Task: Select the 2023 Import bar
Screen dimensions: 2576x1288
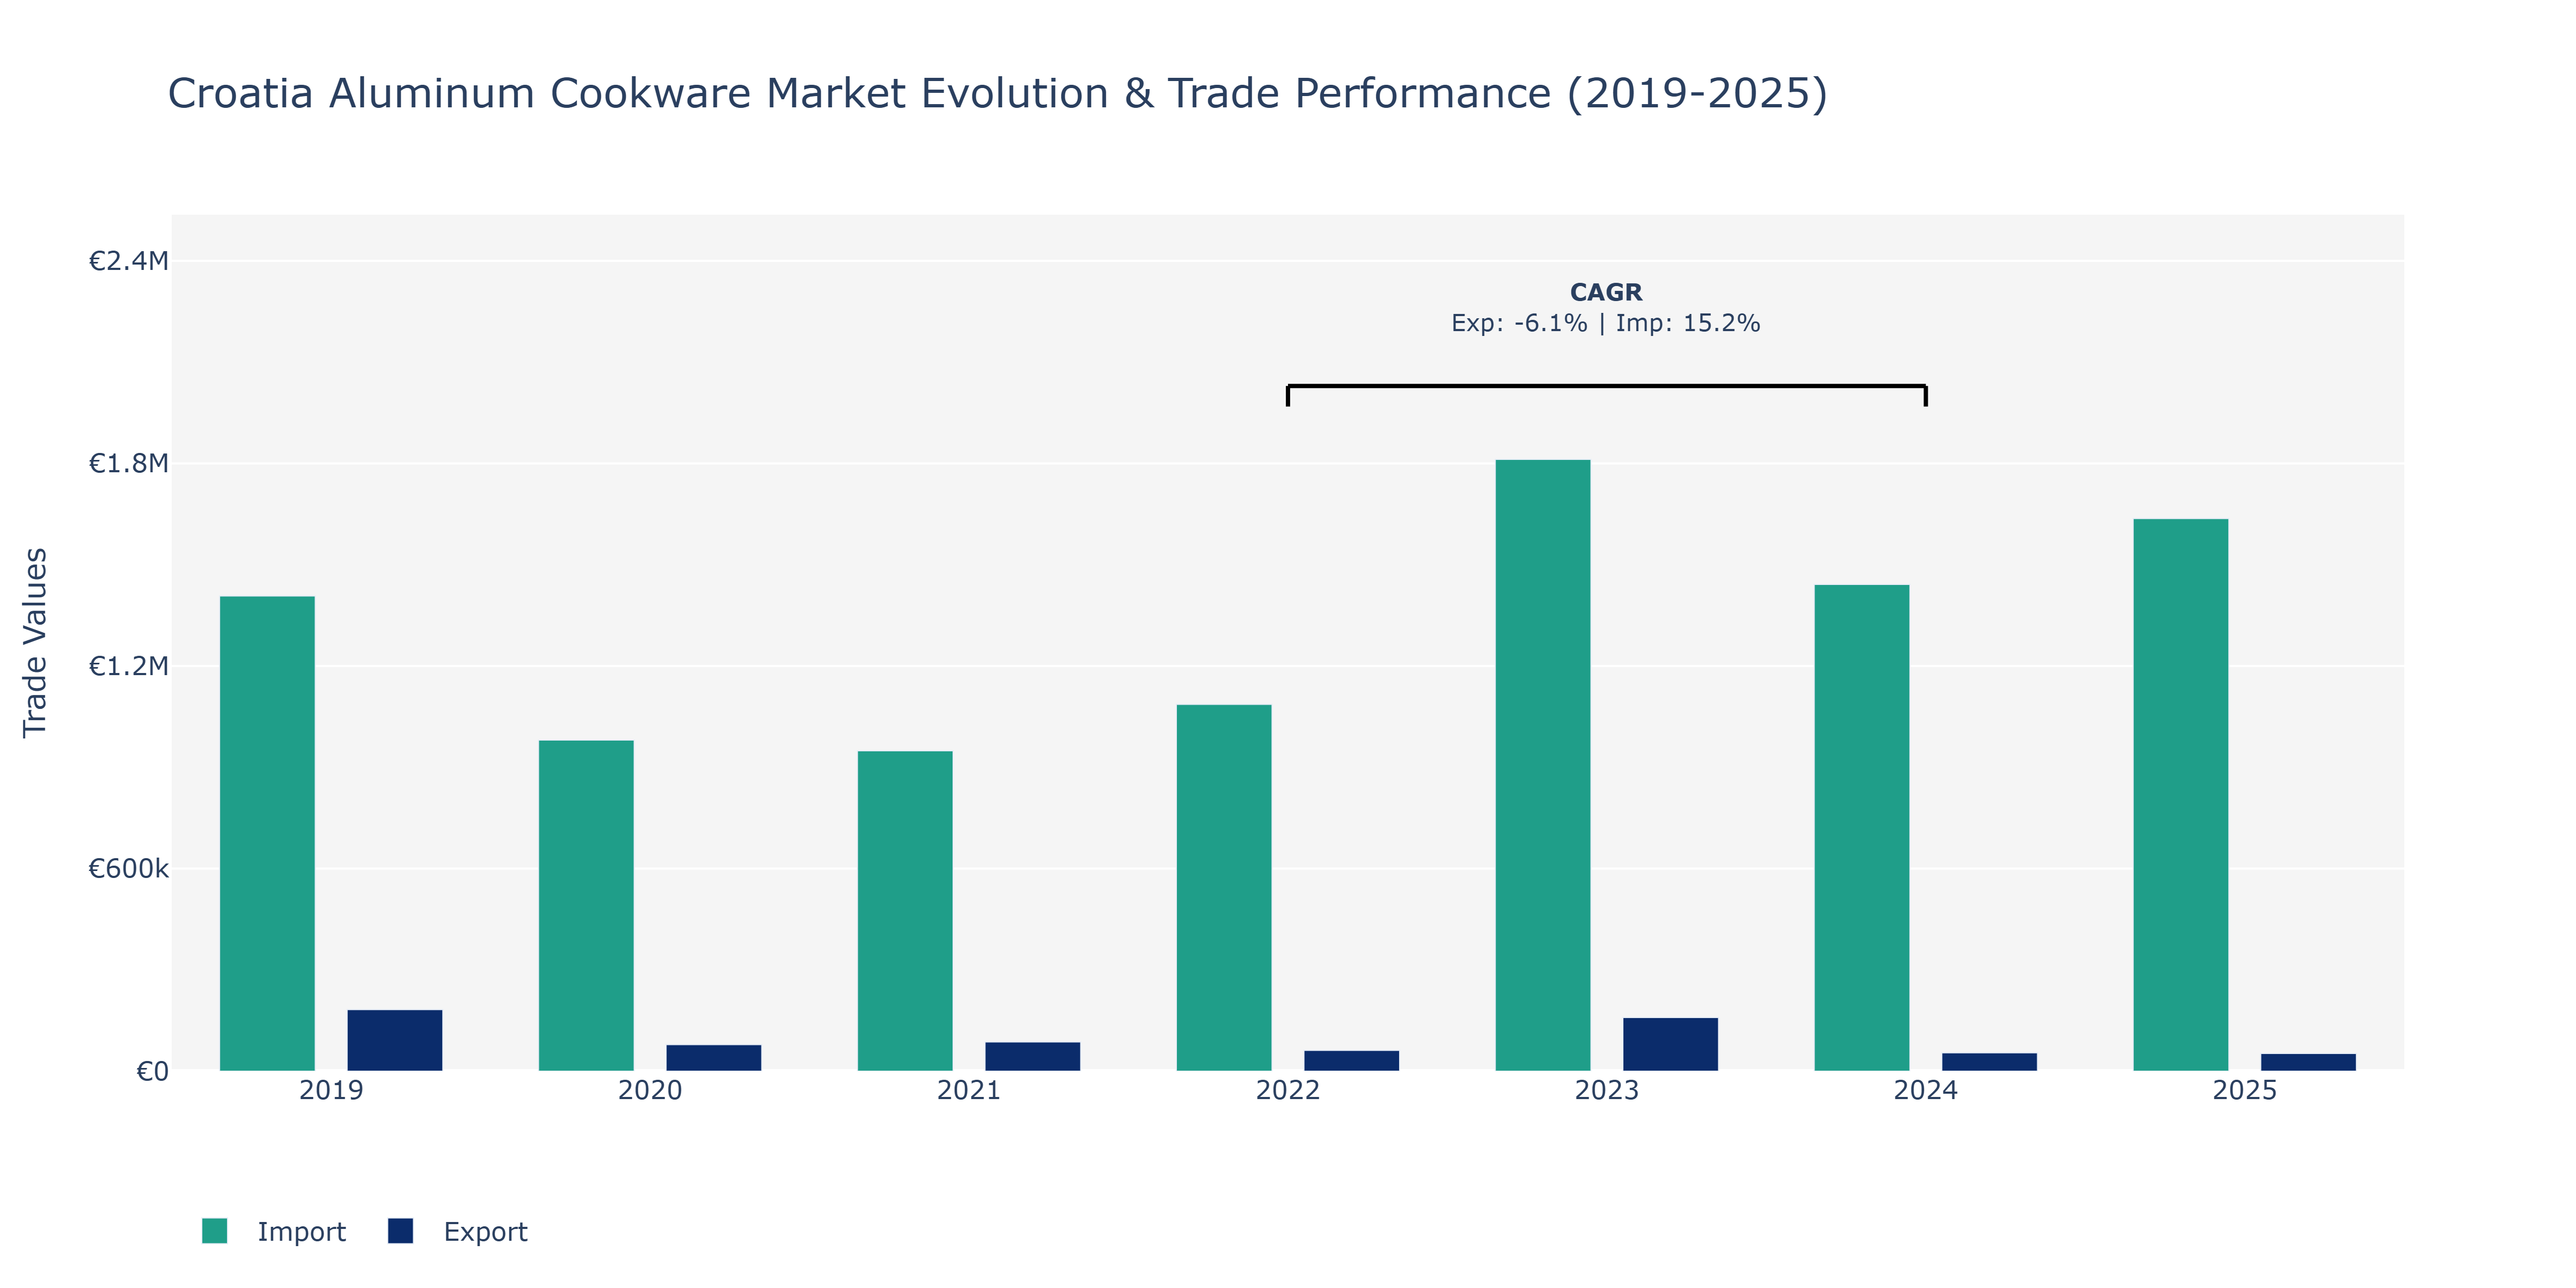Action: (1543, 765)
